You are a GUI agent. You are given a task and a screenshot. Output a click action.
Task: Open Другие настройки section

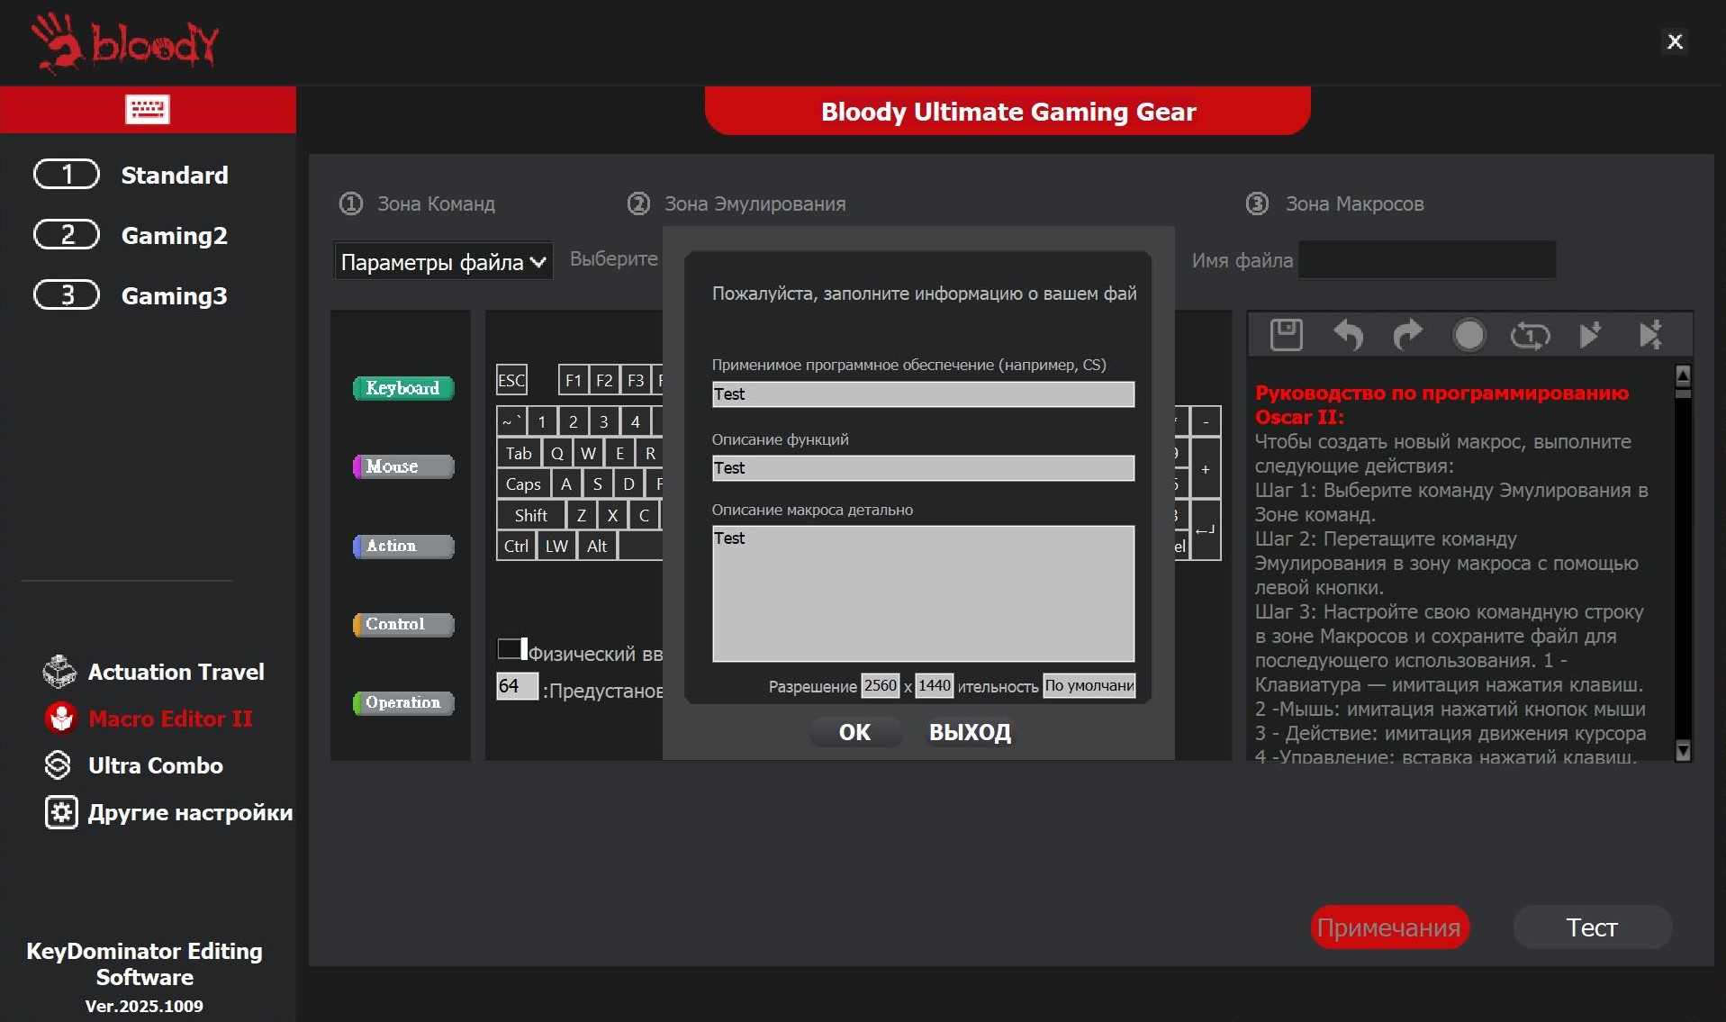pos(191,812)
